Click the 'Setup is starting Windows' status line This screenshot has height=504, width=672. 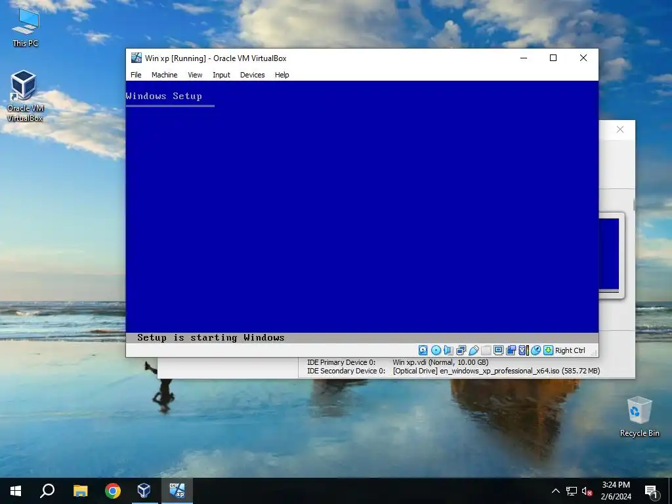pos(211,338)
